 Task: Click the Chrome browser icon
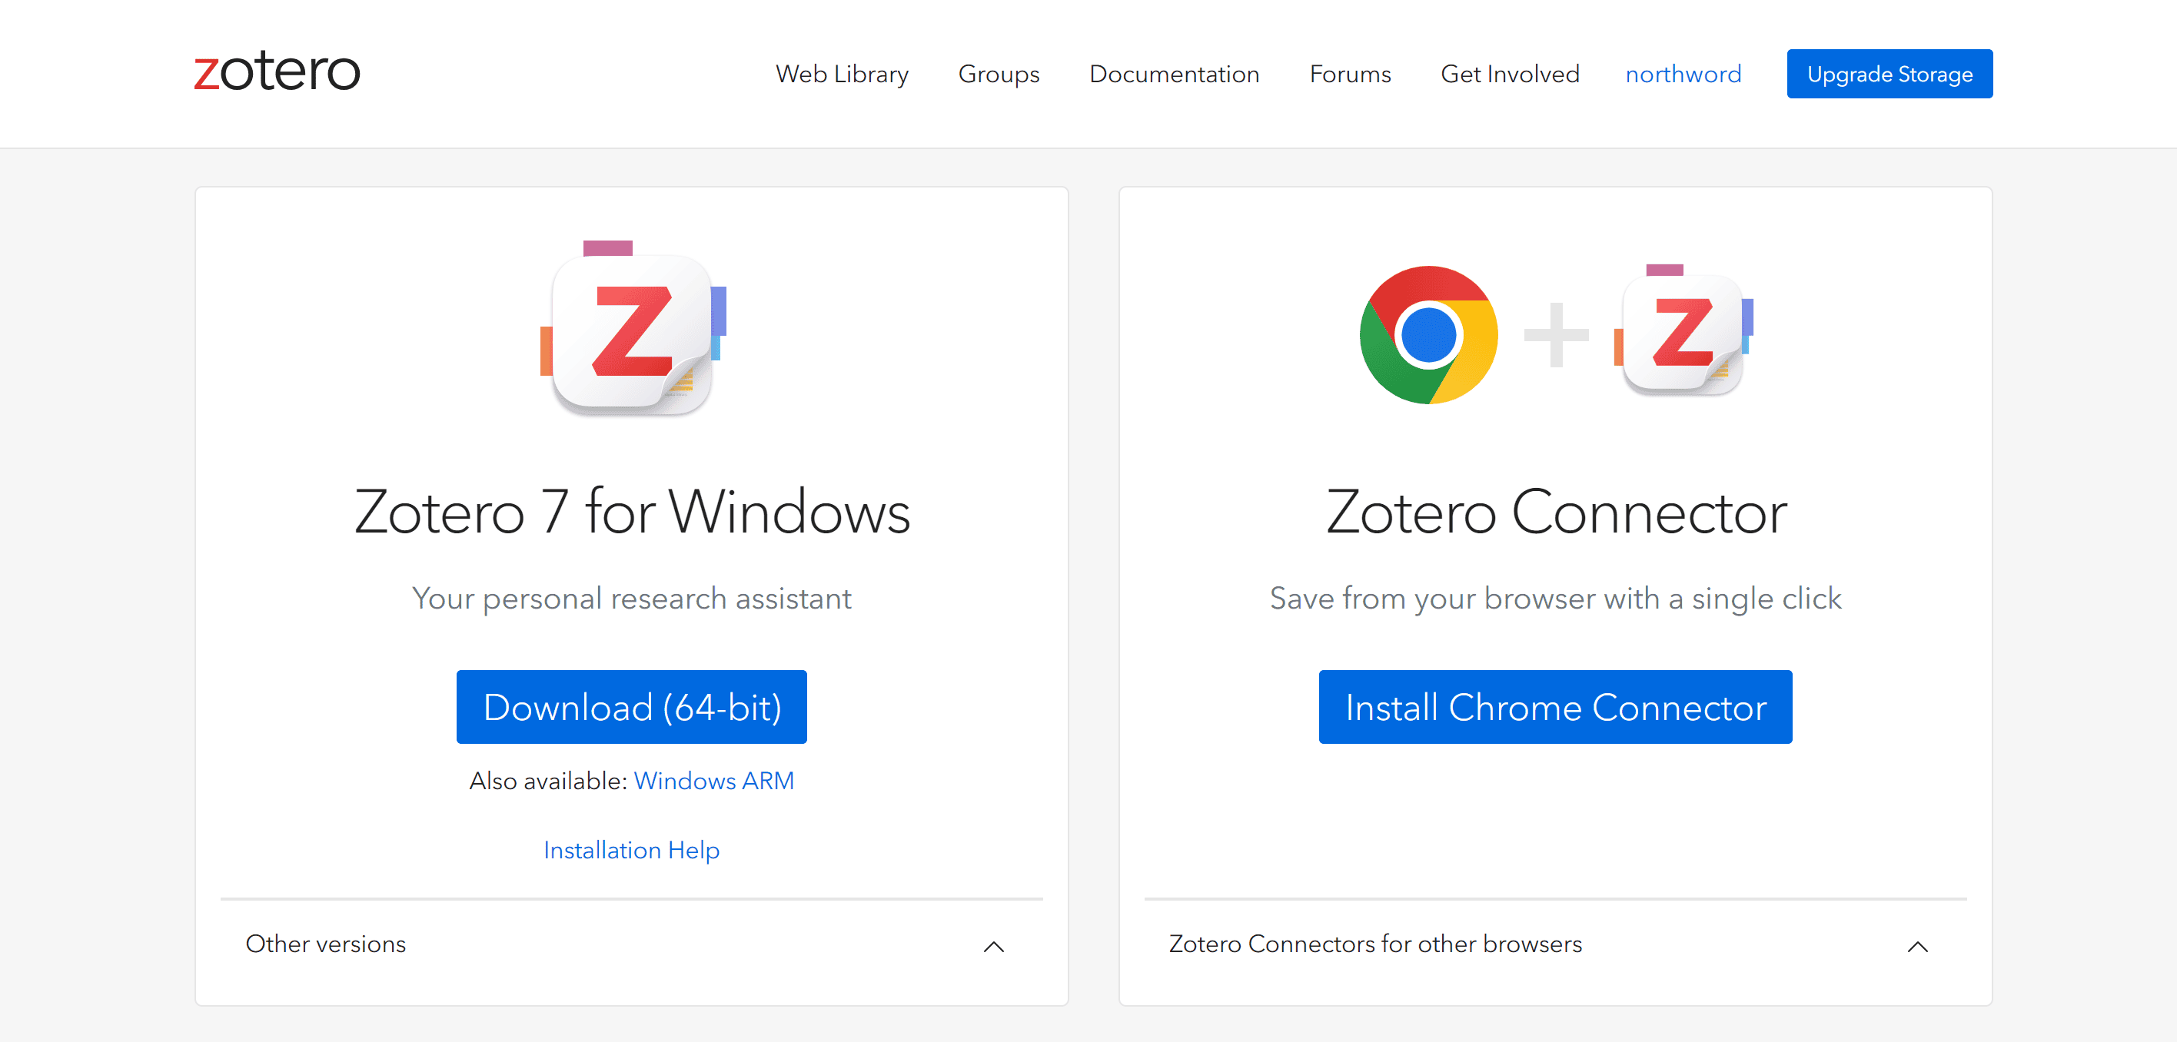pyautogui.click(x=1428, y=335)
